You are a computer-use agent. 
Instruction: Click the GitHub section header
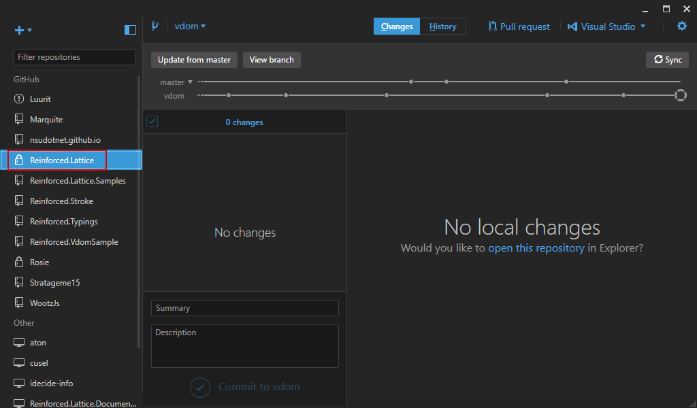pyautogui.click(x=27, y=80)
